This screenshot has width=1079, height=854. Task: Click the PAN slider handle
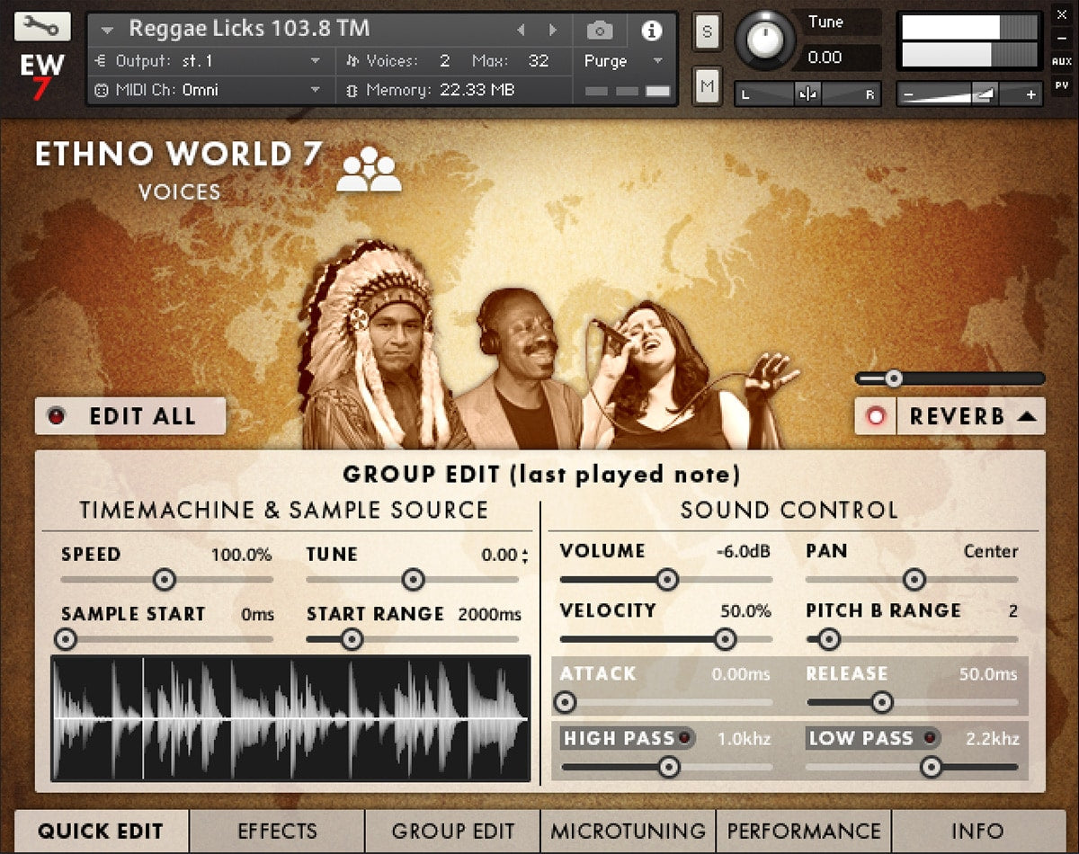[914, 580]
